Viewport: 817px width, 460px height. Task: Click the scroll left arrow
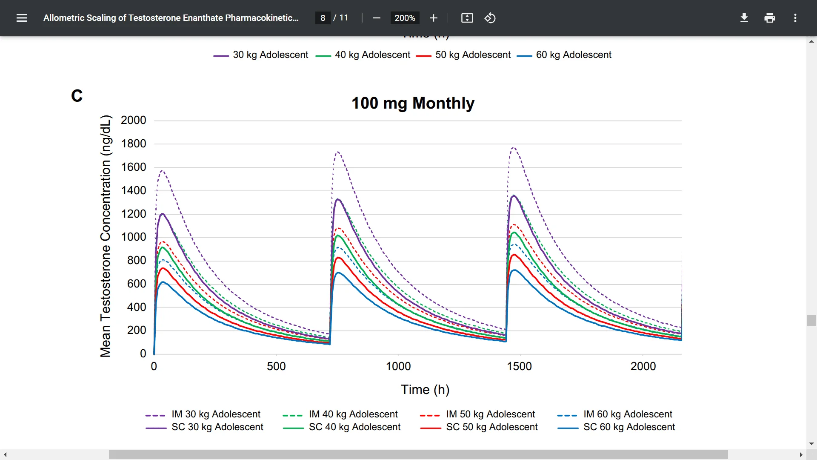pos(5,455)
